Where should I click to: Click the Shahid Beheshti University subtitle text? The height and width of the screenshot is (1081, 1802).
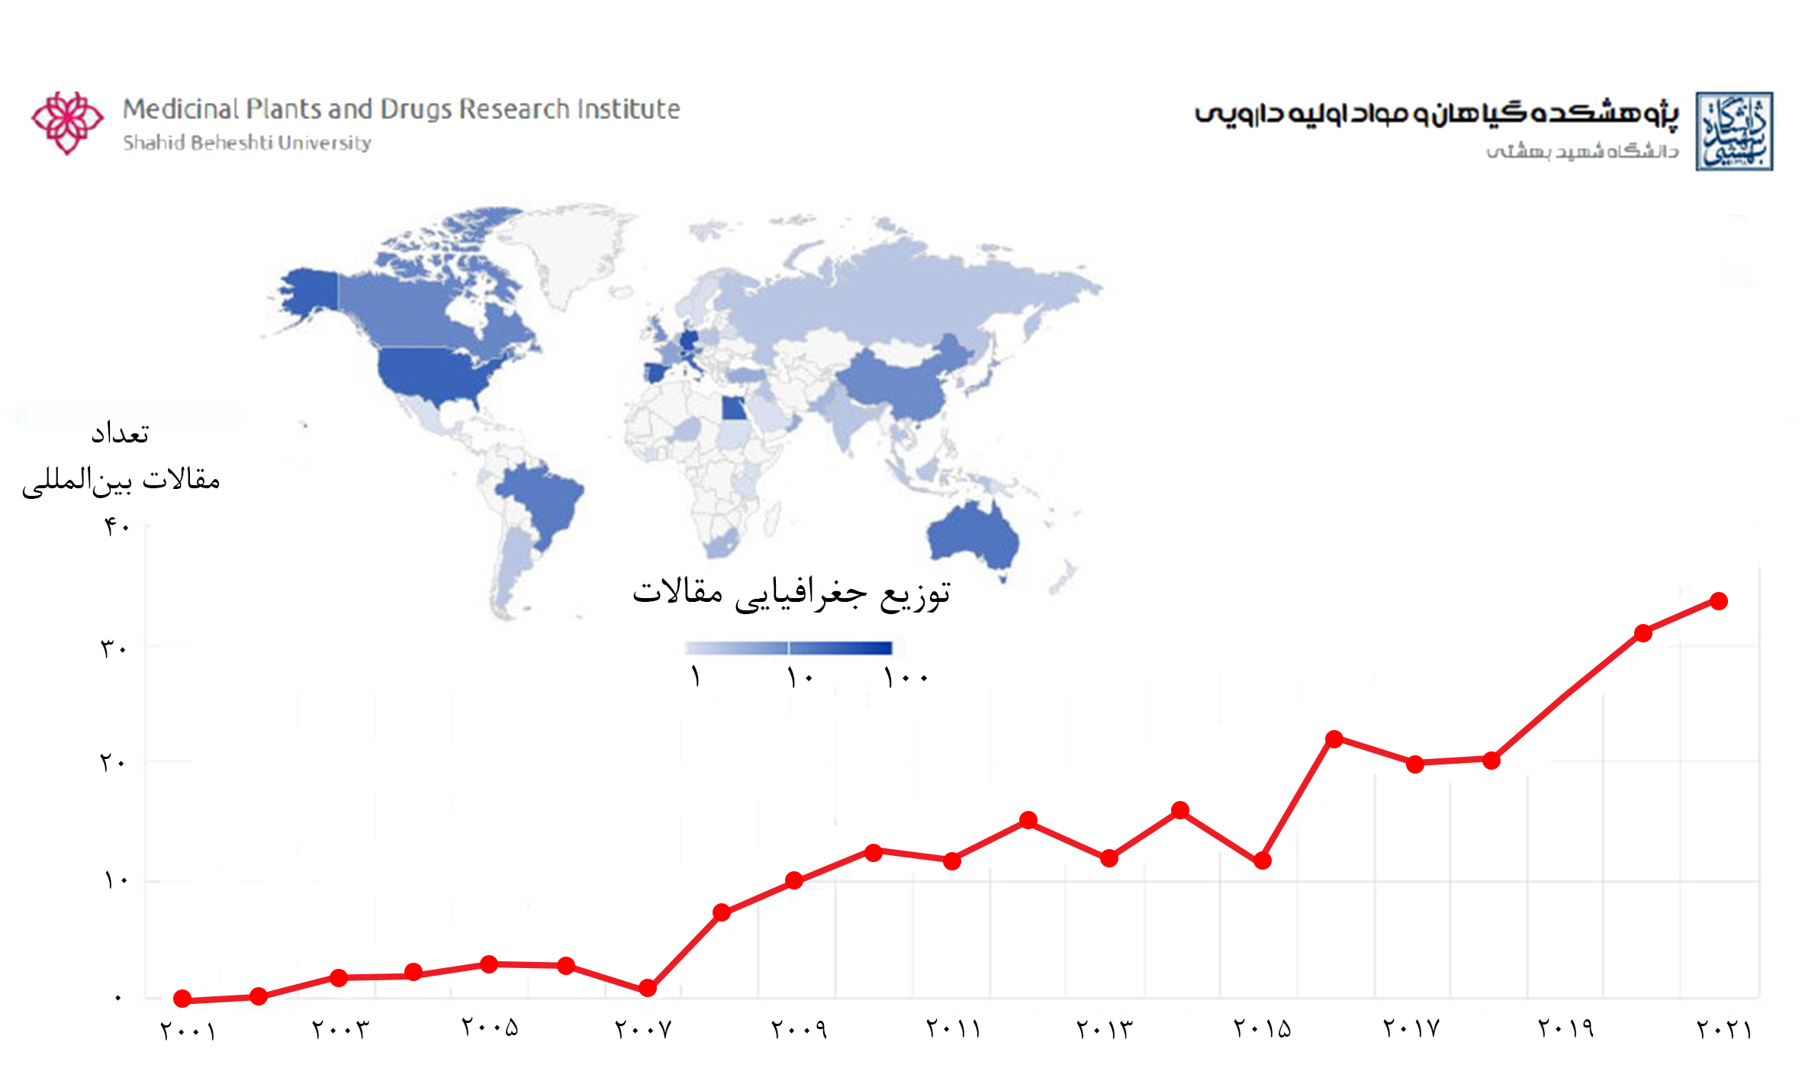coord(247,143)
